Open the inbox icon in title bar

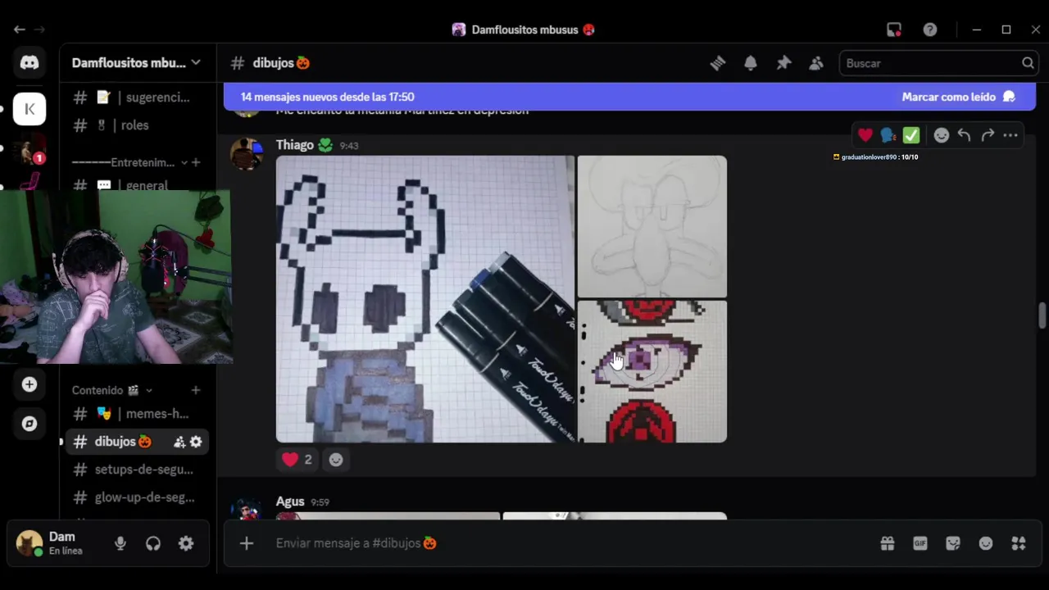(894, 29)
